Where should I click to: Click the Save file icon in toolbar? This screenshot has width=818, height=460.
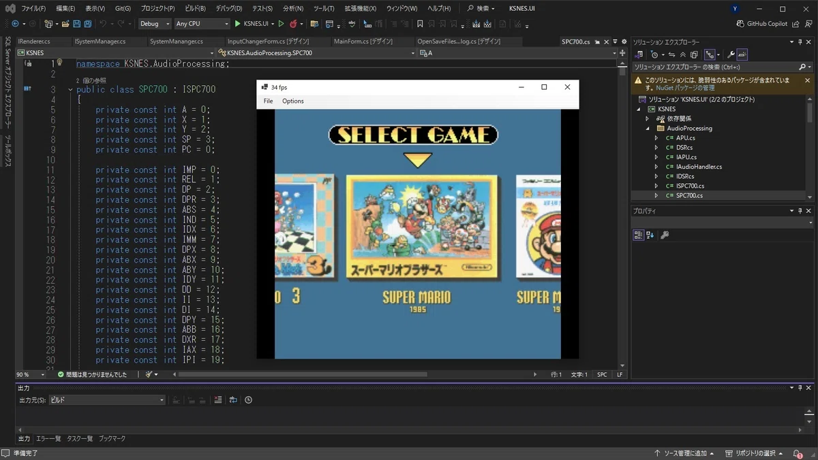76,24
